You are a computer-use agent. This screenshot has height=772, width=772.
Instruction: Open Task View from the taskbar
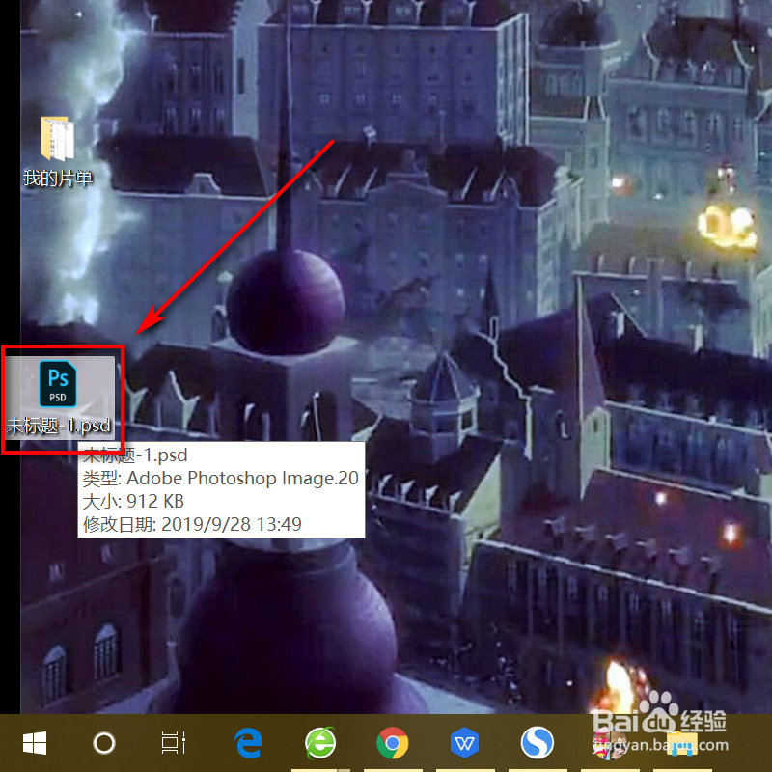(174, 743)
